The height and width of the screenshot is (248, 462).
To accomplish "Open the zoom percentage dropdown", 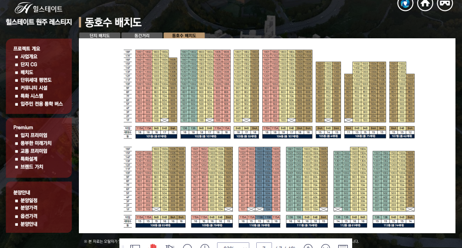I will tap(233, 246).
